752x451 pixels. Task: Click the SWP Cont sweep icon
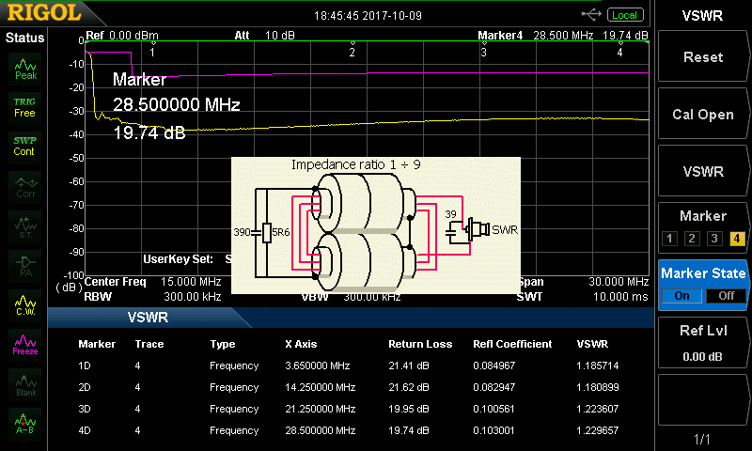(x=25, y=146)
